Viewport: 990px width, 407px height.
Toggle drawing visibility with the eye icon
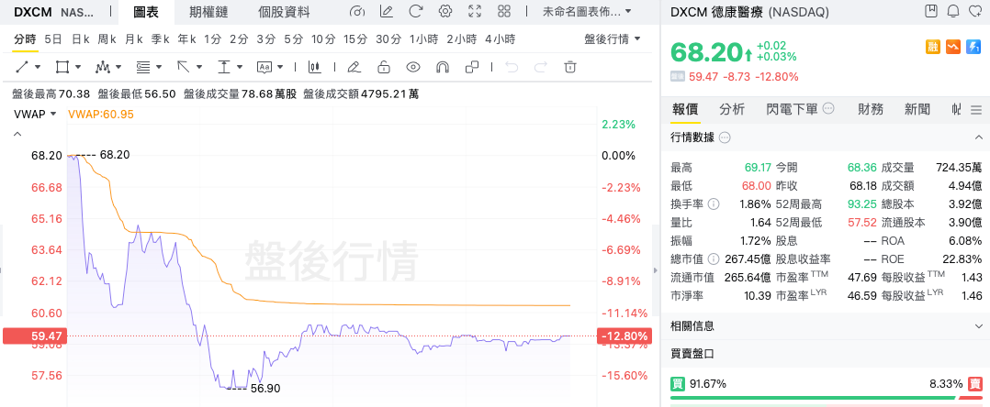(413, 67)
